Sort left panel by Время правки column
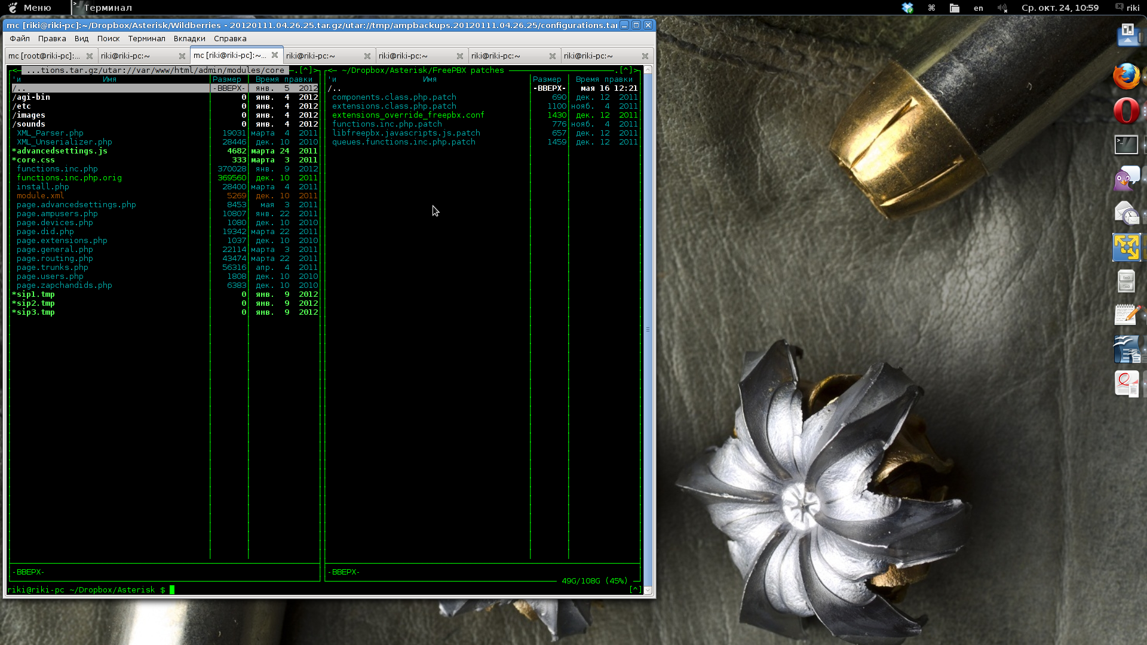 pos(284,79)
